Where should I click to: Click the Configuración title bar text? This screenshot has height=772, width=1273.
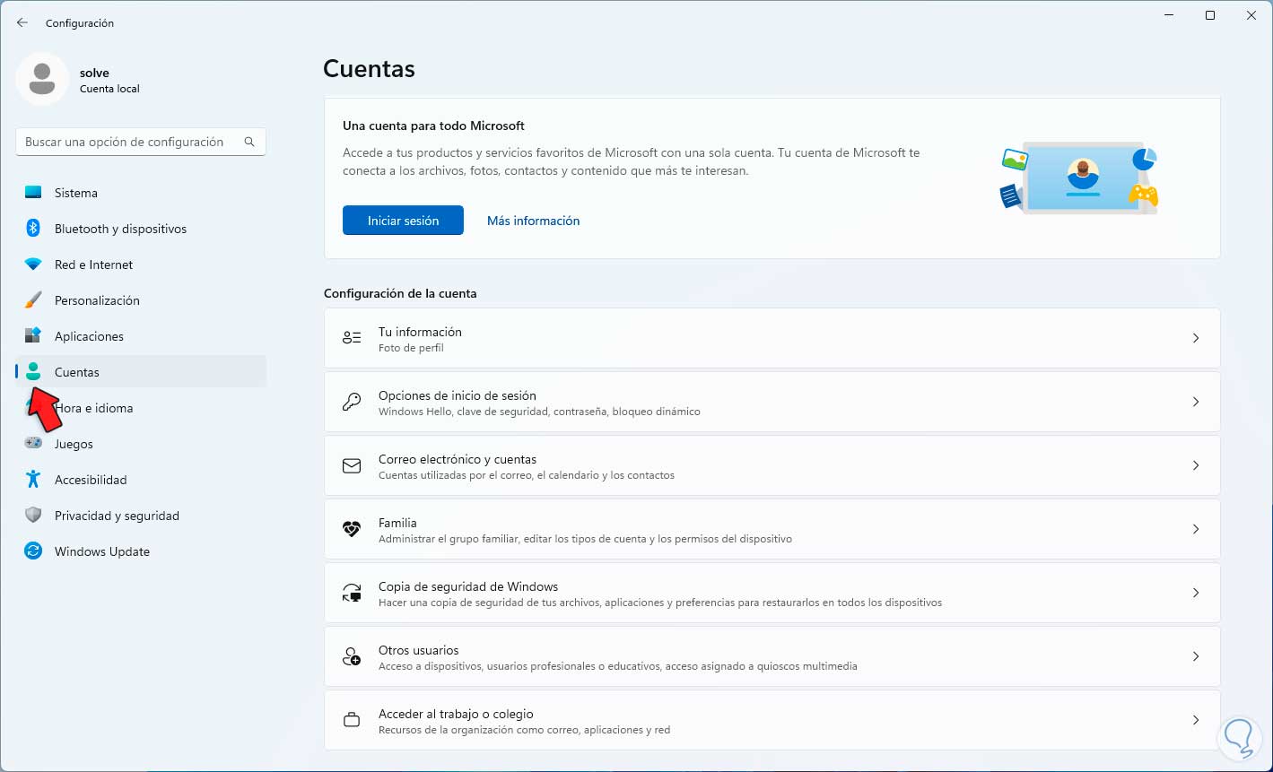click(80, 22)
